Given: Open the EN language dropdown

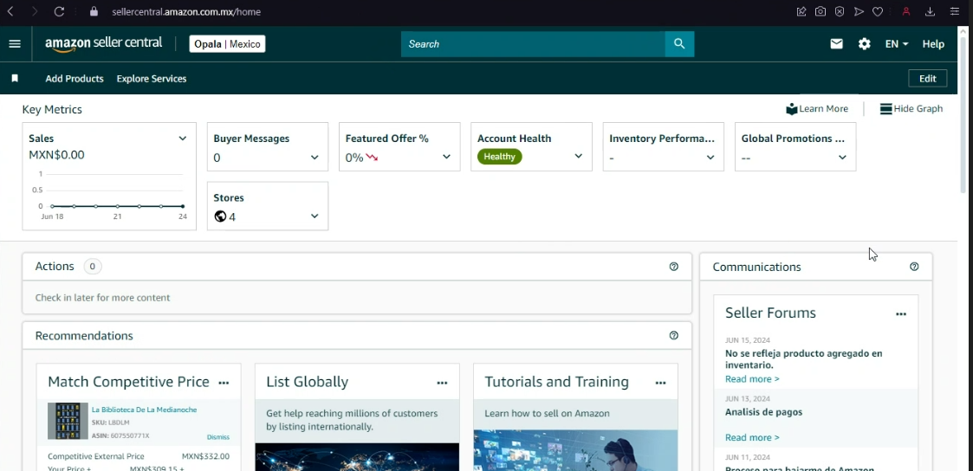Looking at the screenshot, I should click(x=897, y=44).
